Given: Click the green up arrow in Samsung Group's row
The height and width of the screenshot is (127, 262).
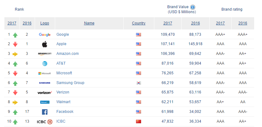Looking at the screenshot, I should pos(15,83).
